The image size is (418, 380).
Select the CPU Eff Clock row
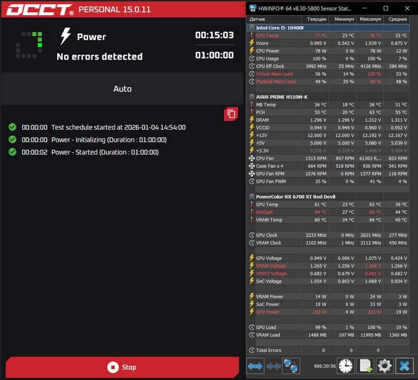click(328, 66)
